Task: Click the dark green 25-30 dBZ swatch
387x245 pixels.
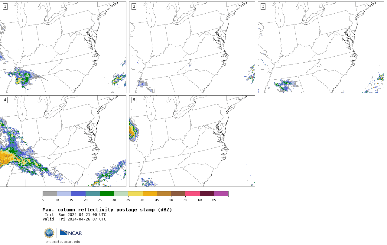Action: click(107, 194)
